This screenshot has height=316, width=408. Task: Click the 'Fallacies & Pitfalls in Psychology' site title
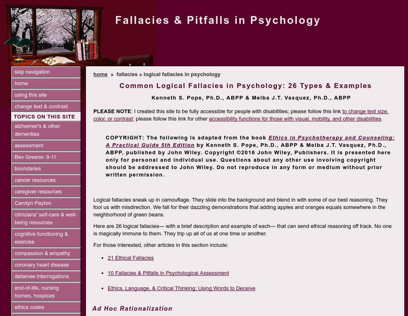coord(217,21)
